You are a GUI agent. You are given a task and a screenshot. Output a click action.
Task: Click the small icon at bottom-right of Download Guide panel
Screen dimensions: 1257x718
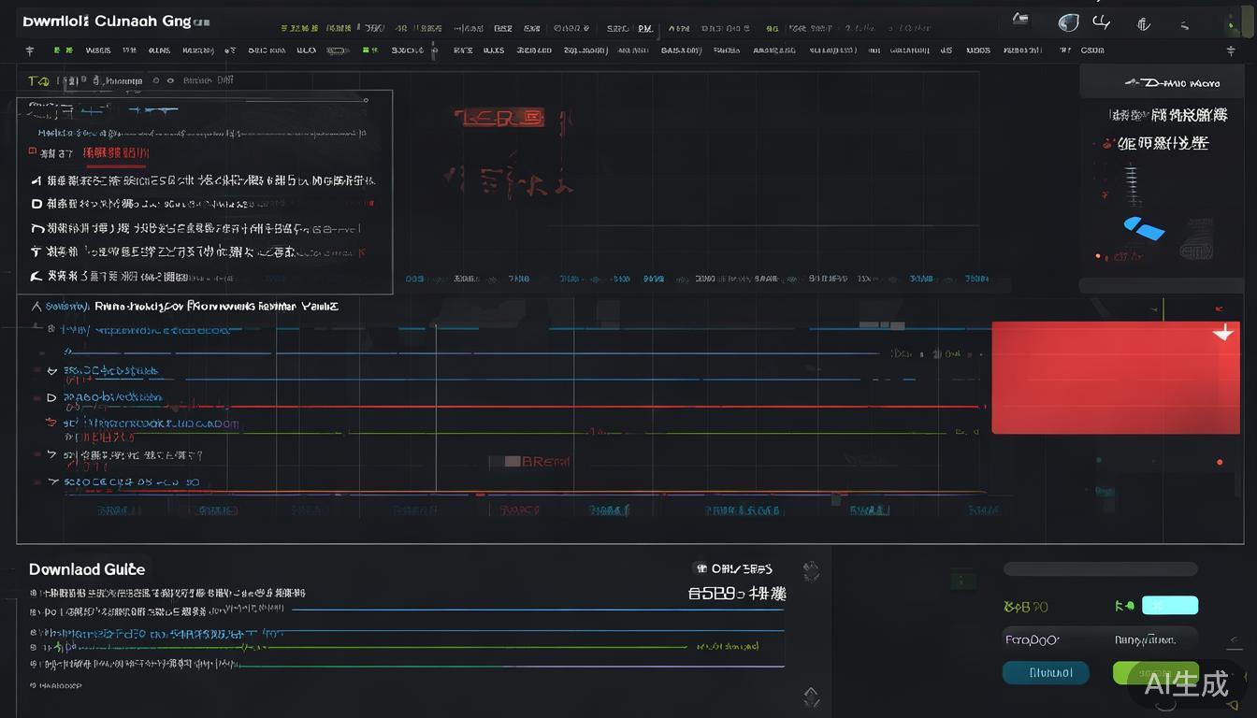tap(811, 696)
